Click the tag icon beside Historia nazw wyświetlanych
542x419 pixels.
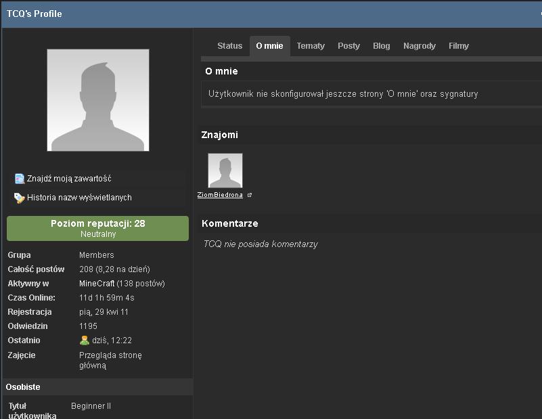19,198
